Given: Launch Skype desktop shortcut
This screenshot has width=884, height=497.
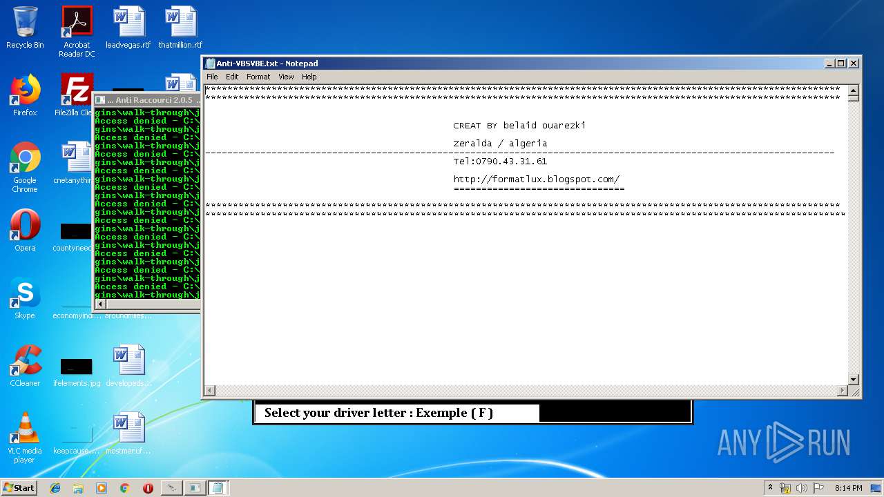Looking at the screenshot, I should (x=25, y=298).
